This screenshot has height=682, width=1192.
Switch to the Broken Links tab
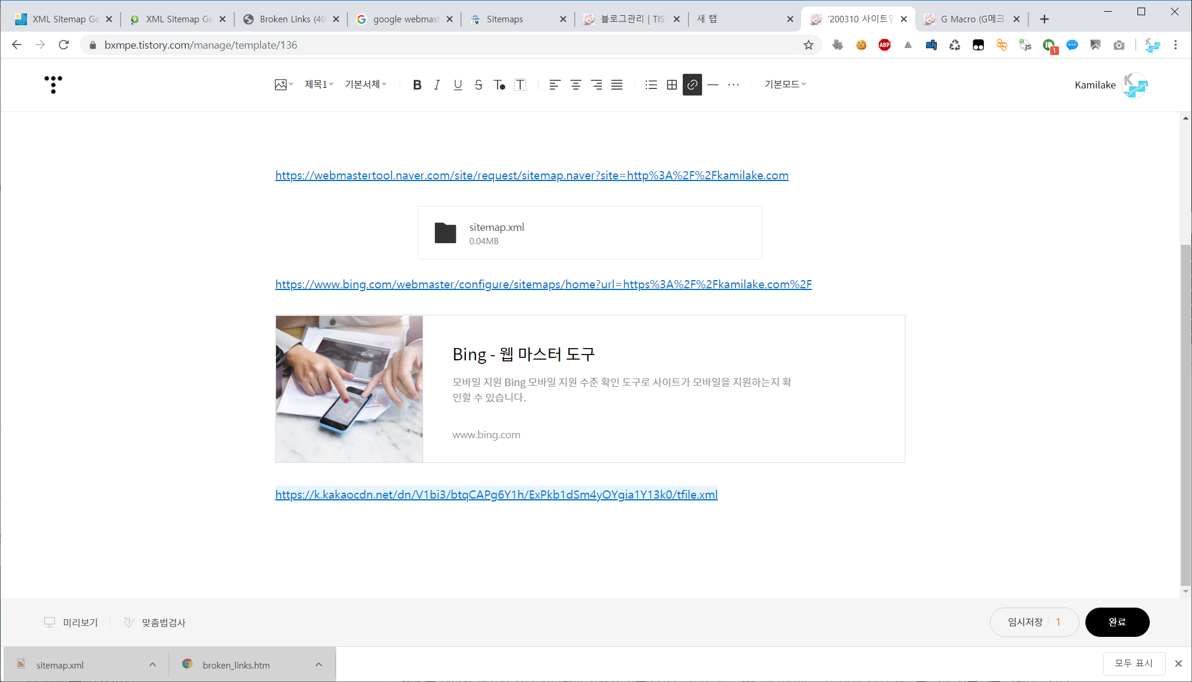click(291, 19)
